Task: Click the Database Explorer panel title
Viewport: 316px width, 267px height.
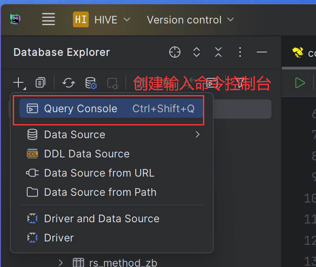Action: pyautogui.click(x=62, y=52)
